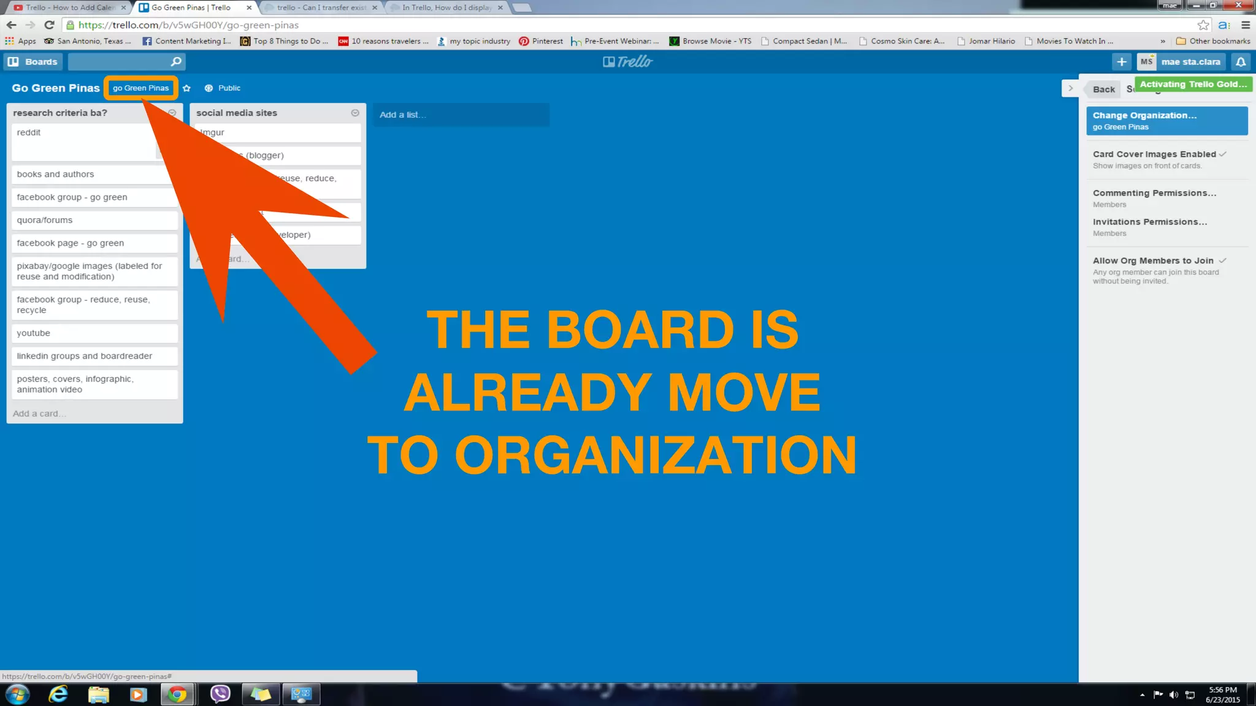The image size is (1256, 706).
Task: Close the Go Green Pinas browser tab
Action: (249, 8)
